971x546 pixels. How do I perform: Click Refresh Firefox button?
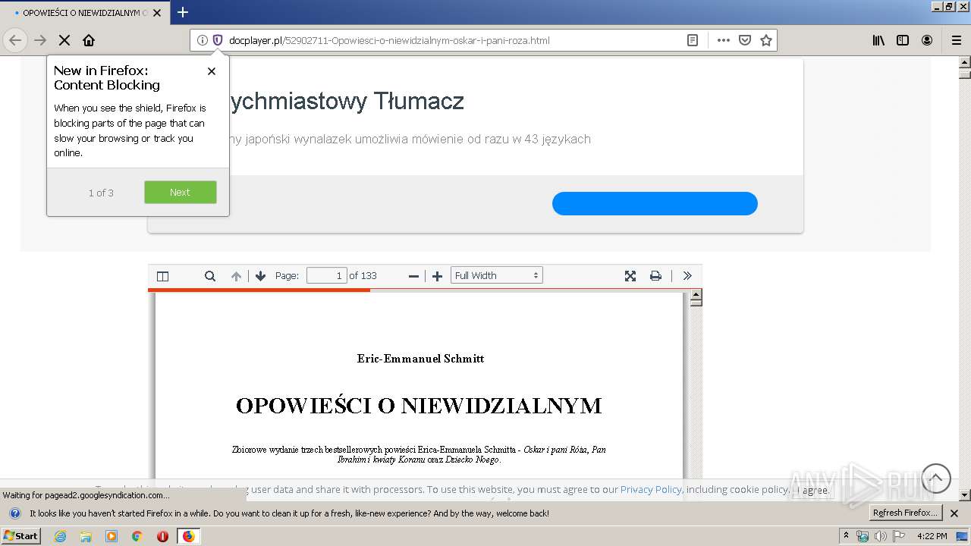(906, 513)
